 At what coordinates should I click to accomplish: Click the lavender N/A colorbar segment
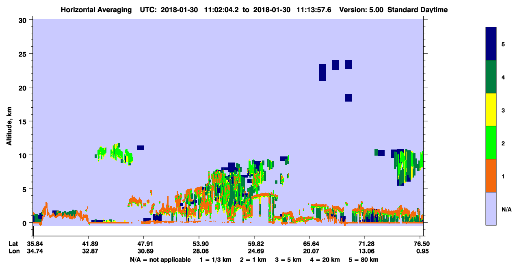(491, 208)
